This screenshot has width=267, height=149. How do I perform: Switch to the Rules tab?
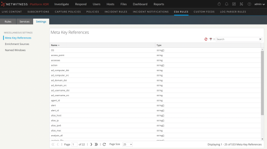point(8,21)
